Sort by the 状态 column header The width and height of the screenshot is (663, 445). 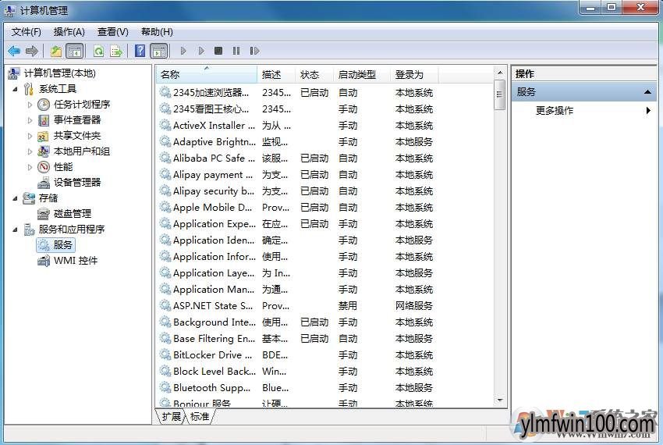click(x=314, y=74)
